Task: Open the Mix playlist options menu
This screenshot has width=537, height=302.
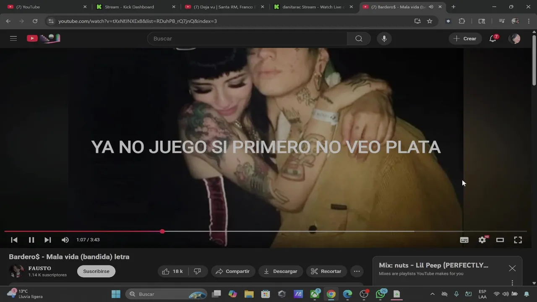Action: (x=512, y=283)
